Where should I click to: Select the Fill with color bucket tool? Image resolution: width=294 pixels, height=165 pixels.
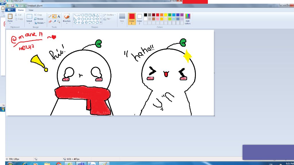click(x=54, y=16)
